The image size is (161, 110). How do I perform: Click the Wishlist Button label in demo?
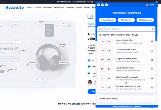tap(13, 69)
